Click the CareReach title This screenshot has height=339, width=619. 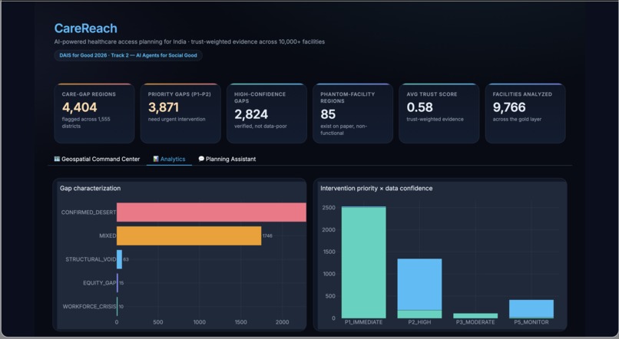86,28
